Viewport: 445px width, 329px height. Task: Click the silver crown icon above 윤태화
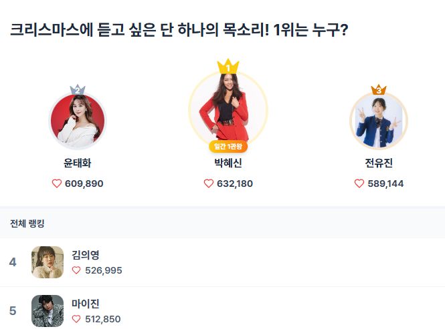78,90
